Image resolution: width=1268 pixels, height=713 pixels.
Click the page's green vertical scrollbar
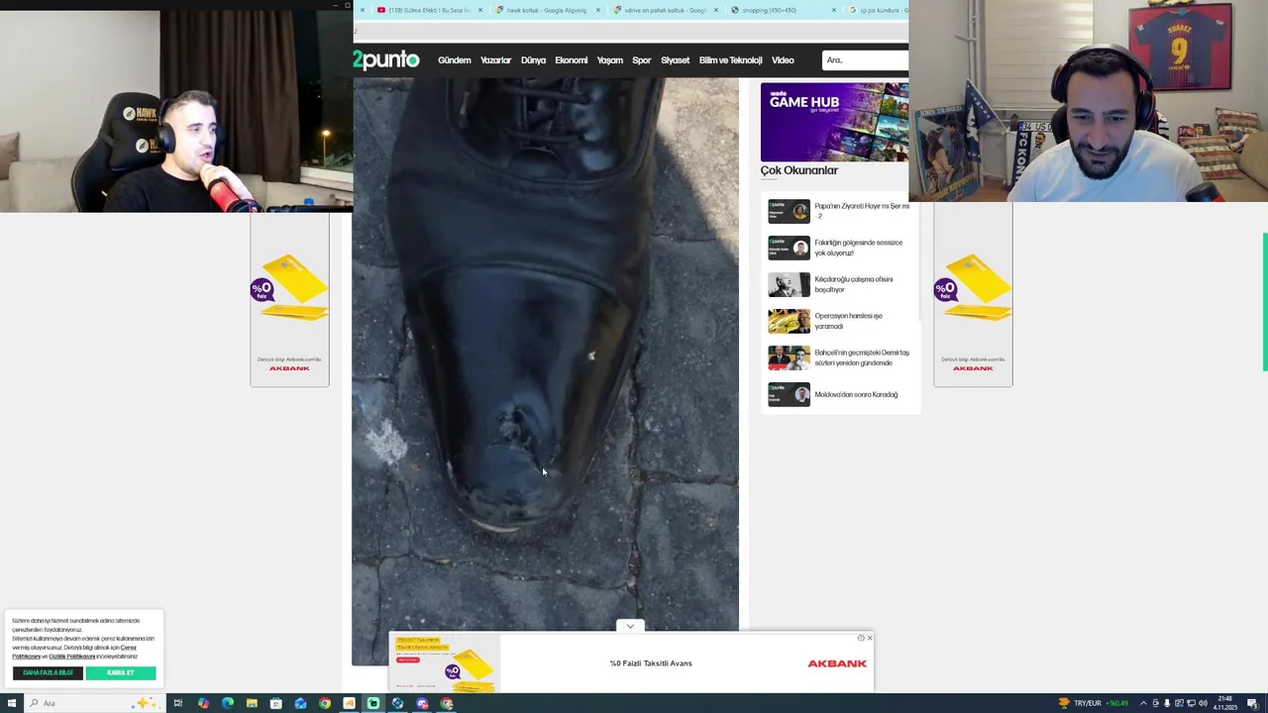(x=1264, y=302)
